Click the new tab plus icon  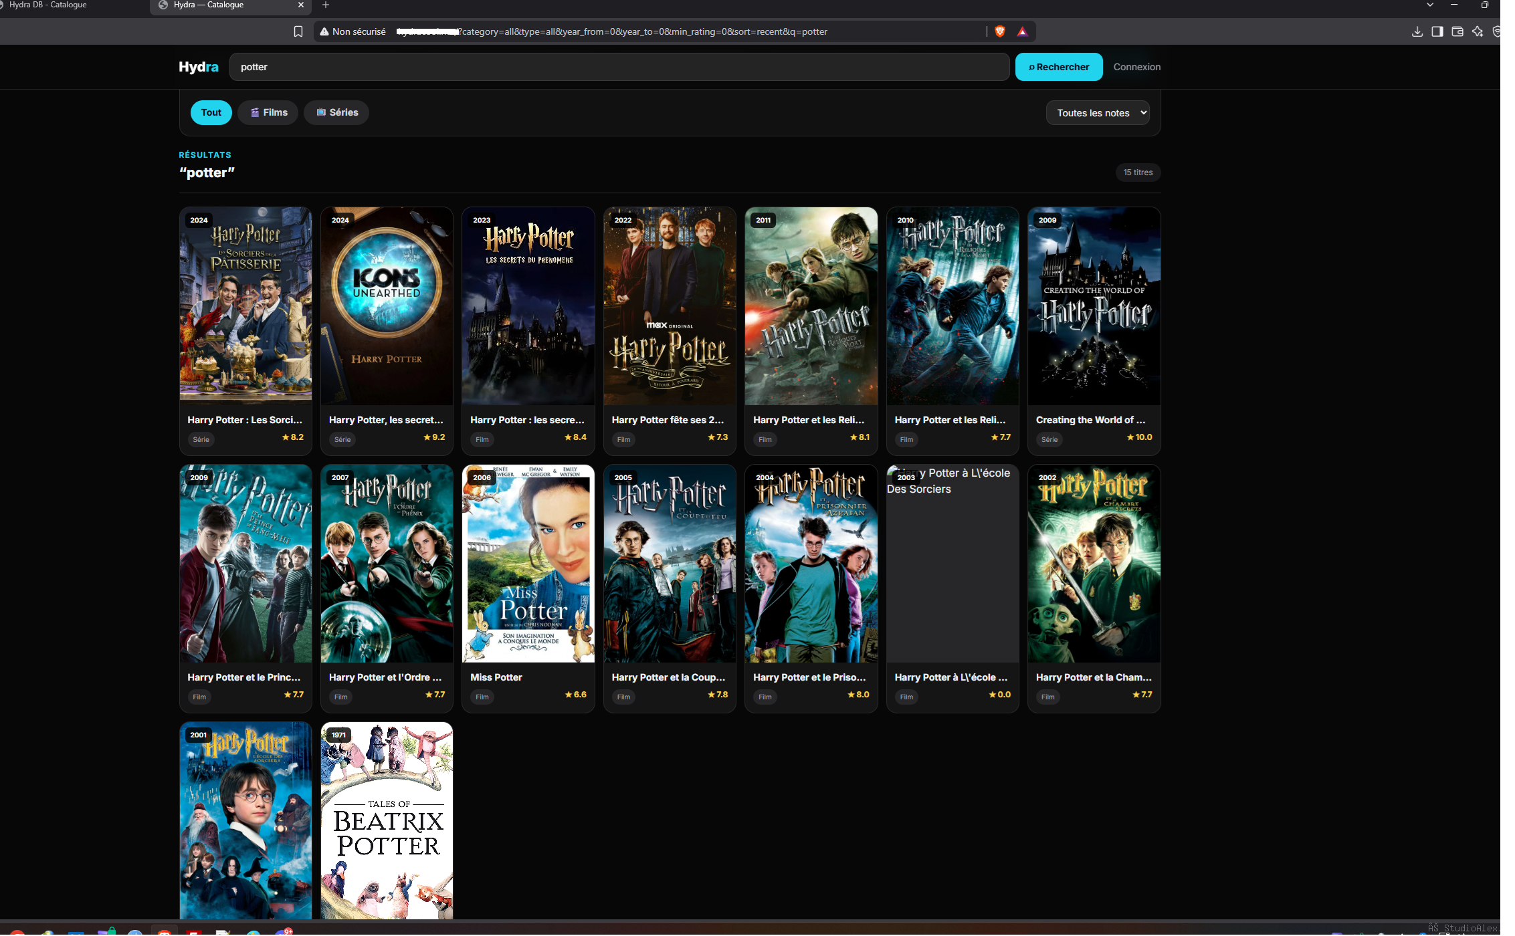[x=326, y=5]
